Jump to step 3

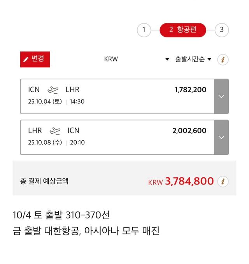tap(222, 30)
